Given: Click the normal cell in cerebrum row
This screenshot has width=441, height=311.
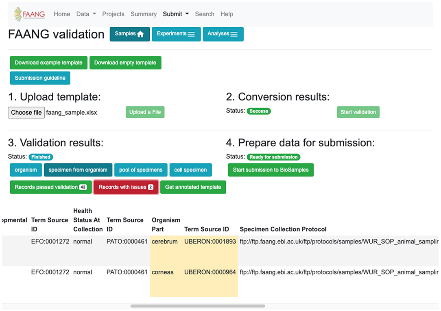Looking at the screenshot, I should [x=83, y=241].
